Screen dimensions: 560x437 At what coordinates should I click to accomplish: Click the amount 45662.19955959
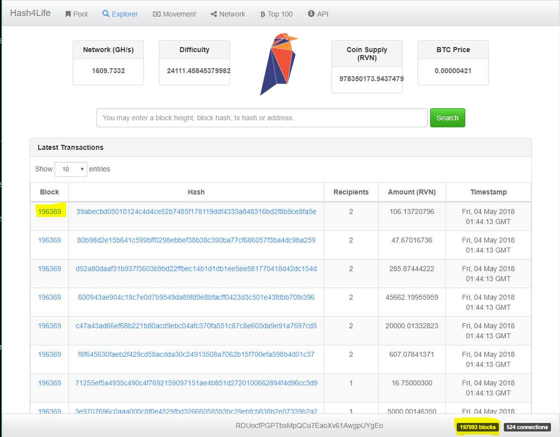(x=412, y=297)
